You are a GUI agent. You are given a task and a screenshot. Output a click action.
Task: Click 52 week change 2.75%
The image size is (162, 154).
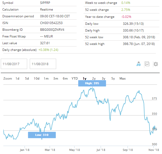click(126, 10)
